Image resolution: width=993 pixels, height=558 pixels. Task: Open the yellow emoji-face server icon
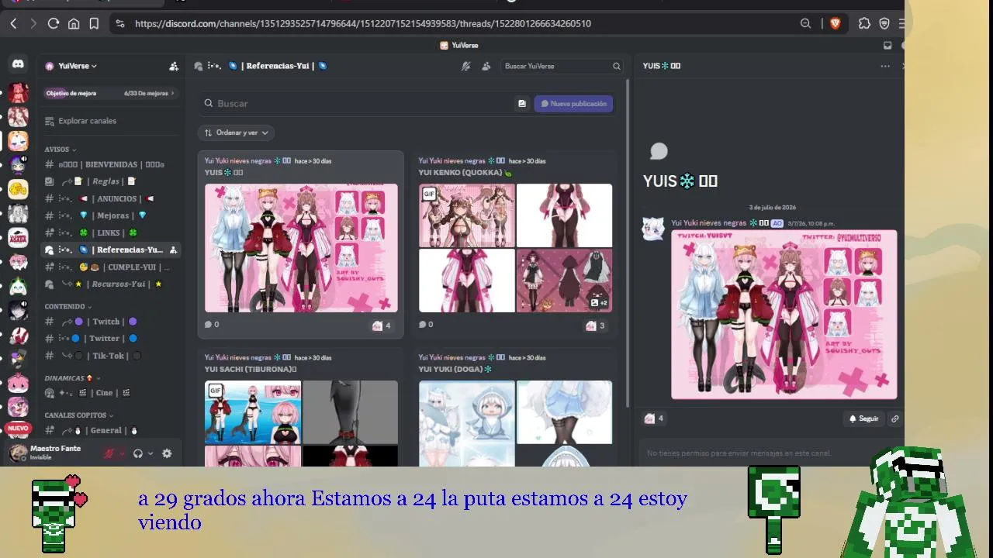[18, 189]
